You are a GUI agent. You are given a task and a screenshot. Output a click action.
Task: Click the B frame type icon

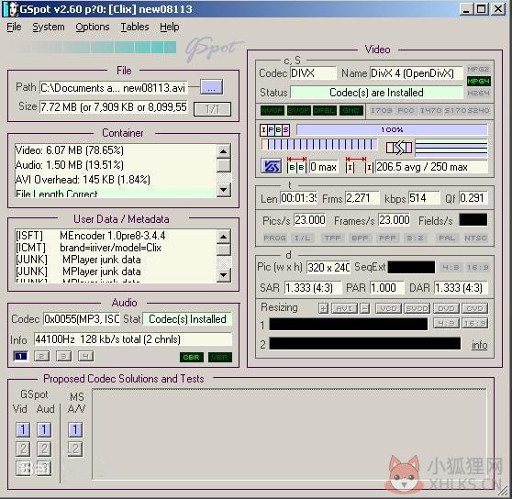tap(278, 129)
